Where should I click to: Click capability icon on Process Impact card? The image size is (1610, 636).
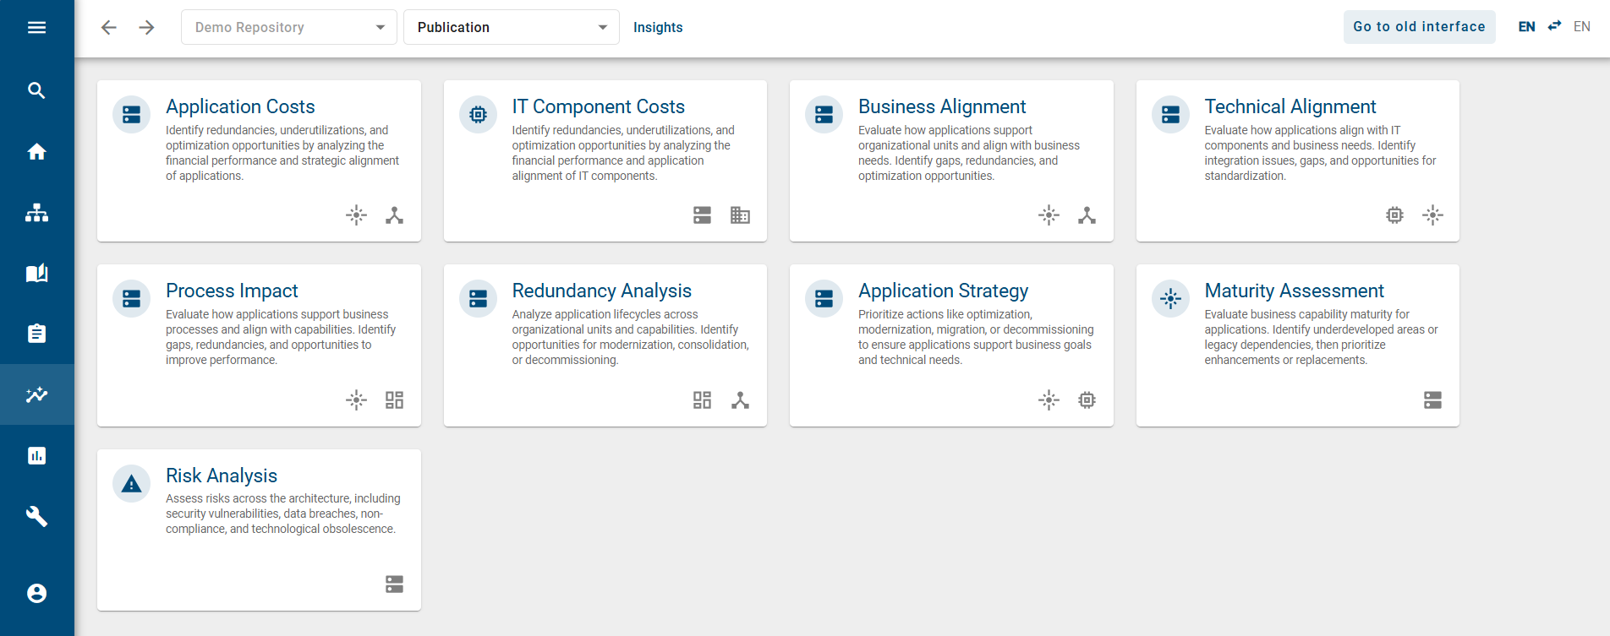(x=357, y=400)
